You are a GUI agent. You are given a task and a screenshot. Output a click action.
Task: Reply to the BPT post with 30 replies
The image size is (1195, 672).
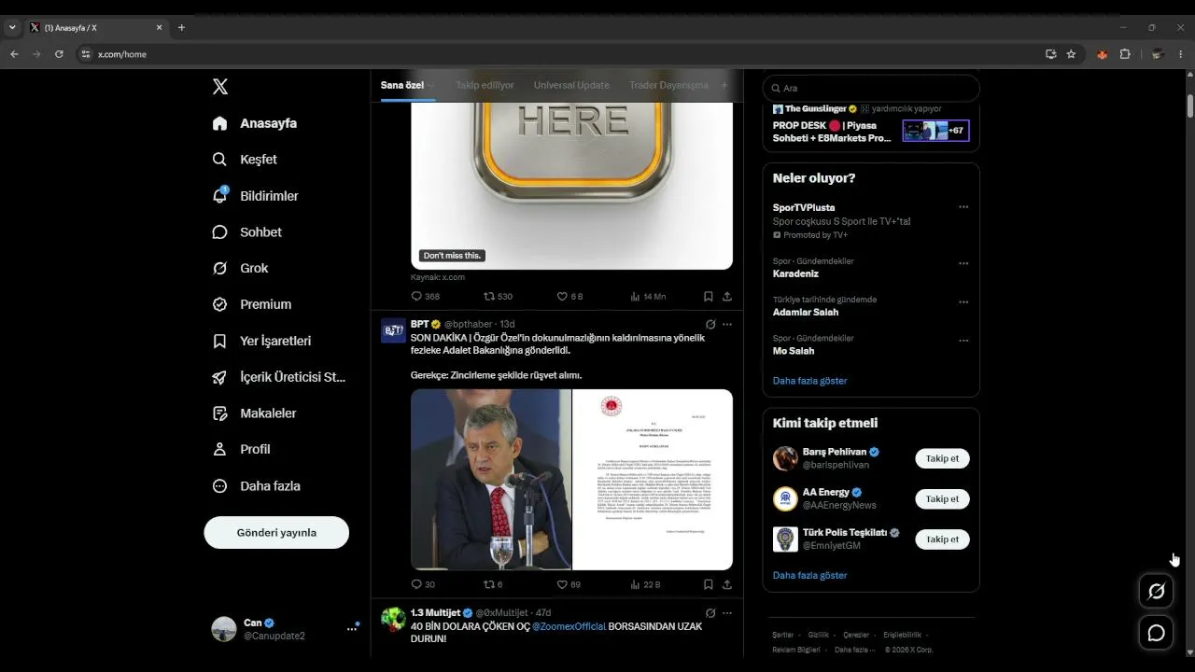click(416, 584)
